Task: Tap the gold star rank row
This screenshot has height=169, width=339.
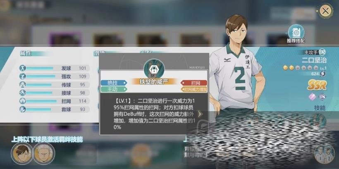Action: (301, 68)
